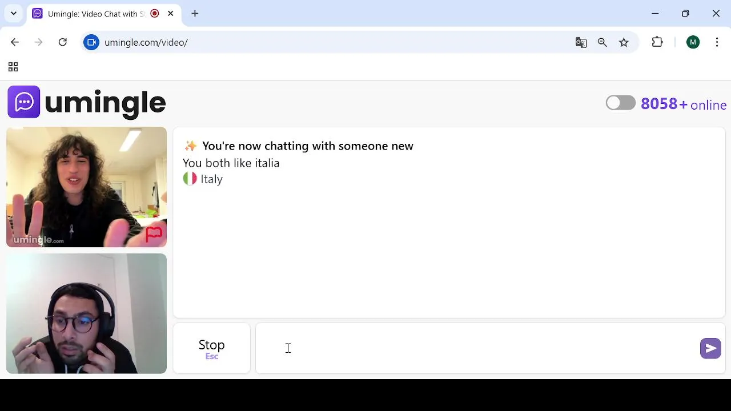Reload the Umingle page
This screenshot has height=411, width=731.
click(x=63, y=42)
